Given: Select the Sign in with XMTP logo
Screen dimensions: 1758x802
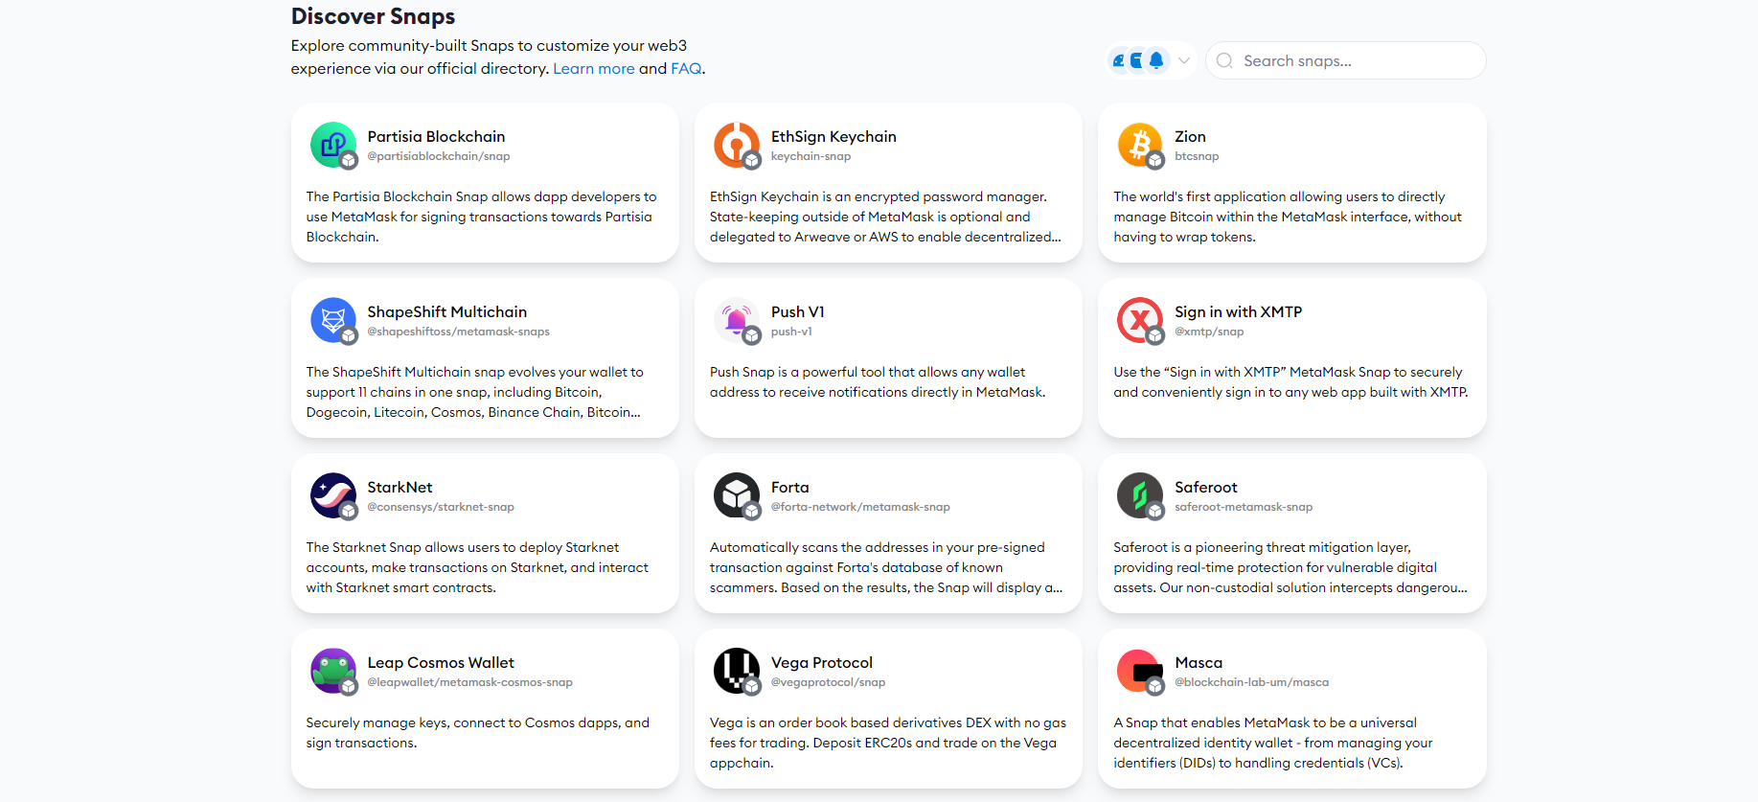Looking at the screenshot, I should point(1140,320).
